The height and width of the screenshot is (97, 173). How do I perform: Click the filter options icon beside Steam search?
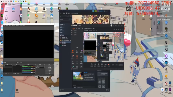click(71, 22)
